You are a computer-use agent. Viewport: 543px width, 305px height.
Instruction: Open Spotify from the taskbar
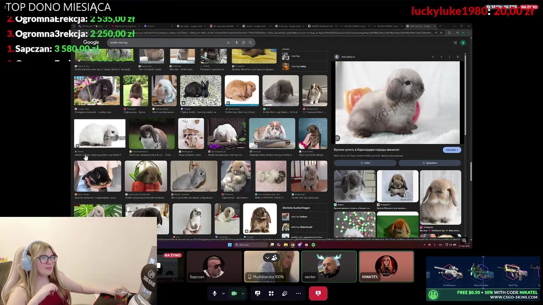313,245
